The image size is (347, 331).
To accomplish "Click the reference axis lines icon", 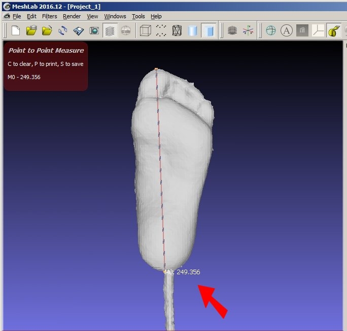I will (318, 30).
